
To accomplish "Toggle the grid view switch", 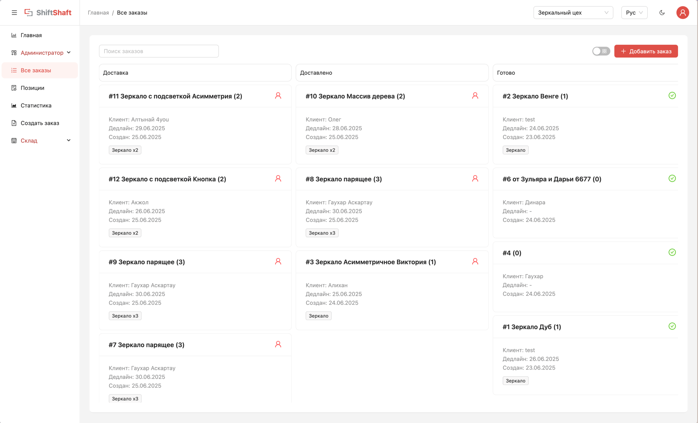I will point(601,51).
